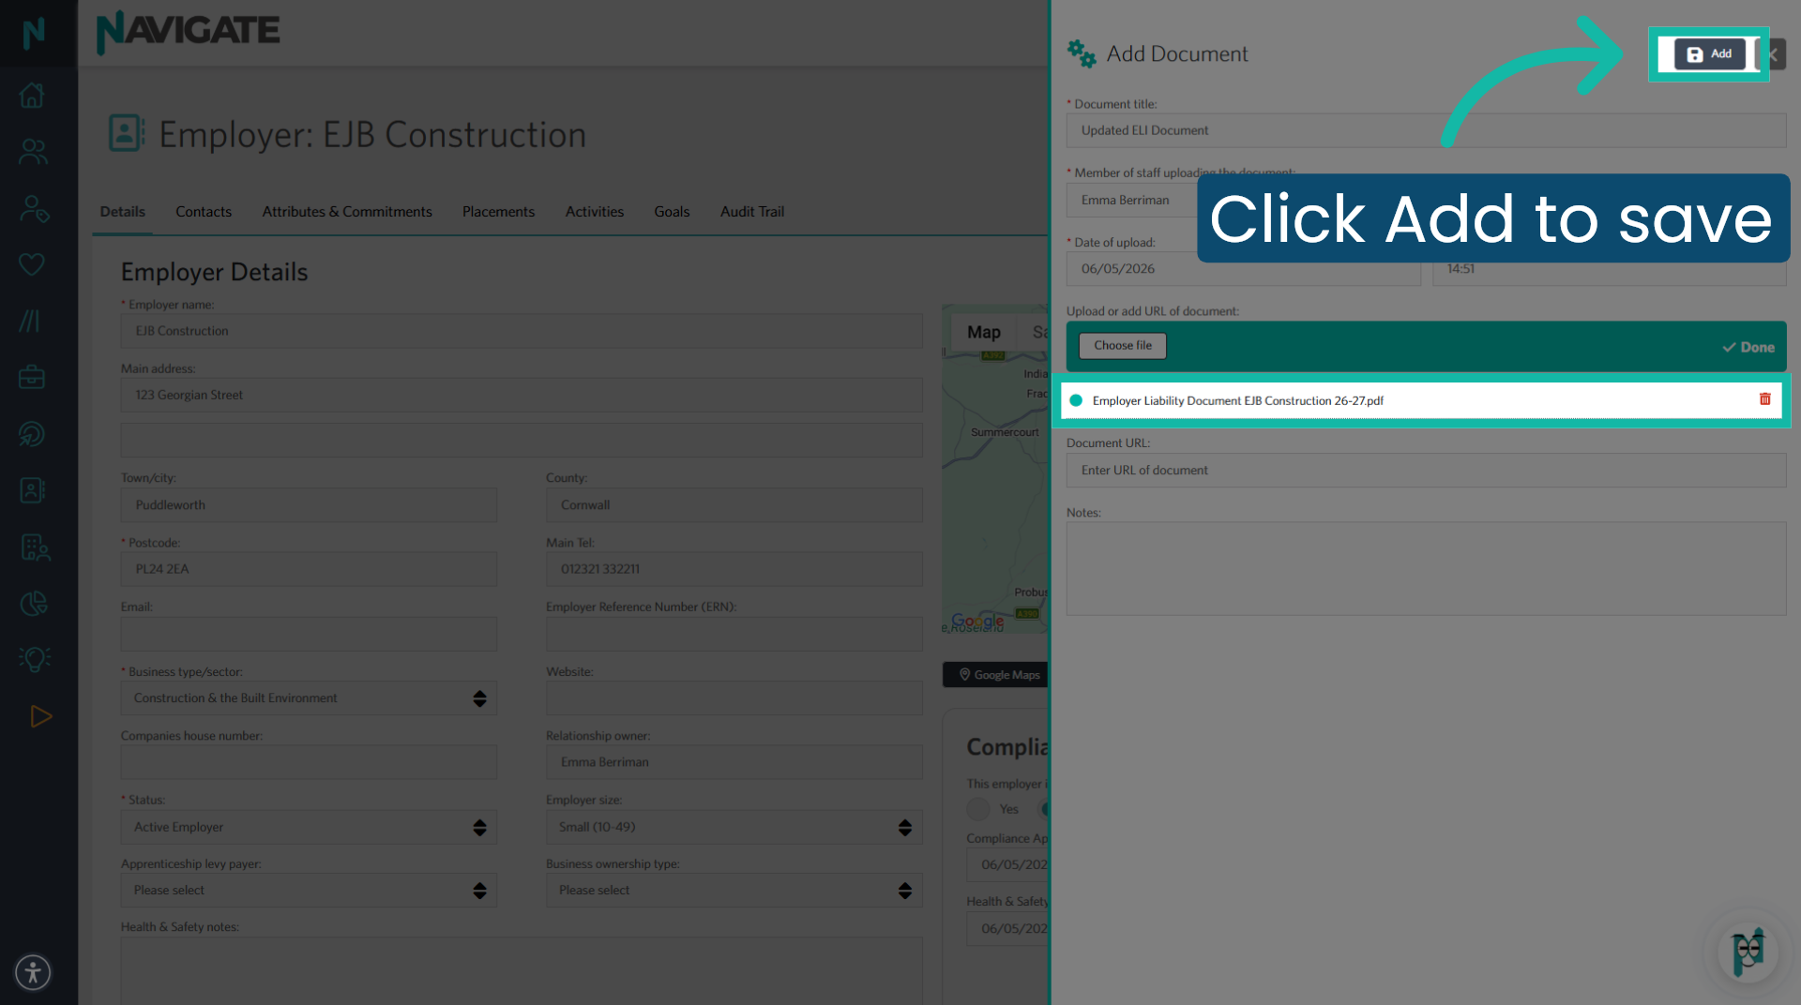Close the Add Document panel
Screen dimensions: 1801x1005
[1773, 54]
